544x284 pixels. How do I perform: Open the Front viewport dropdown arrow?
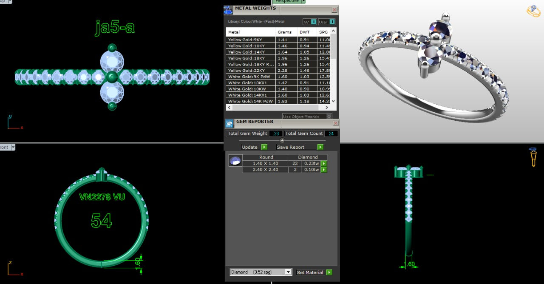pos(13,147)
